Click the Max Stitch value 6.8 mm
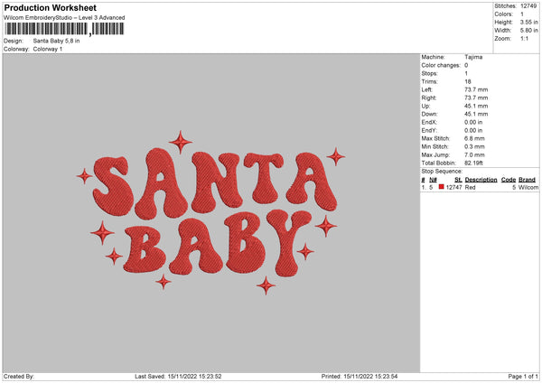542x383 pixels. click(474, 138)
